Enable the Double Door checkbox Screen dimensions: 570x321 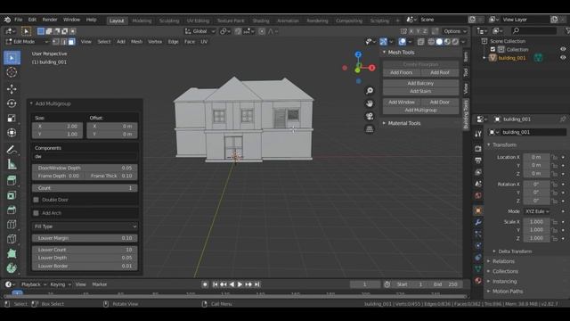point(36,200)
